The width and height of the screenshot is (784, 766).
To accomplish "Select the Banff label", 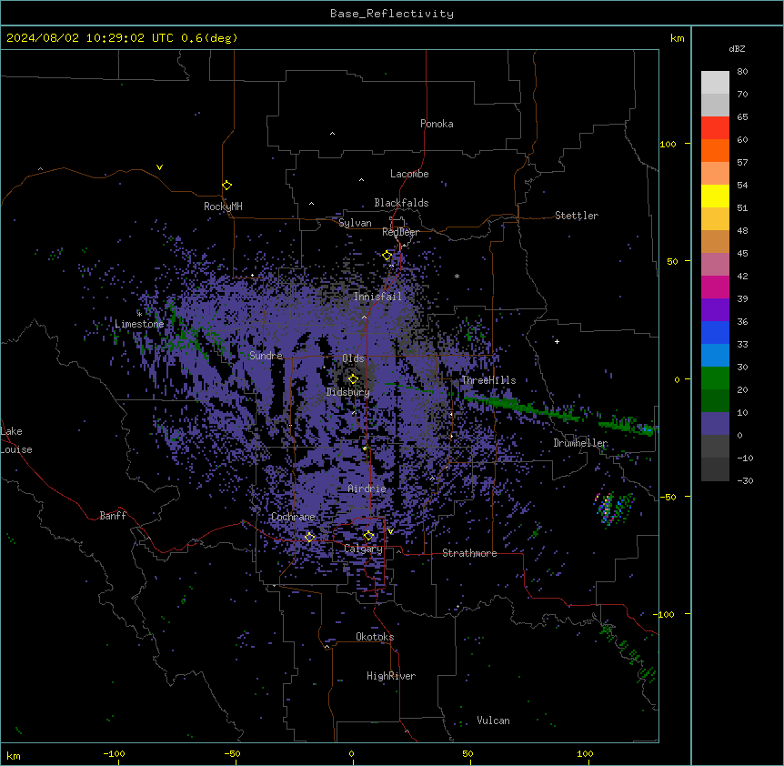I will tap(113, 516).
